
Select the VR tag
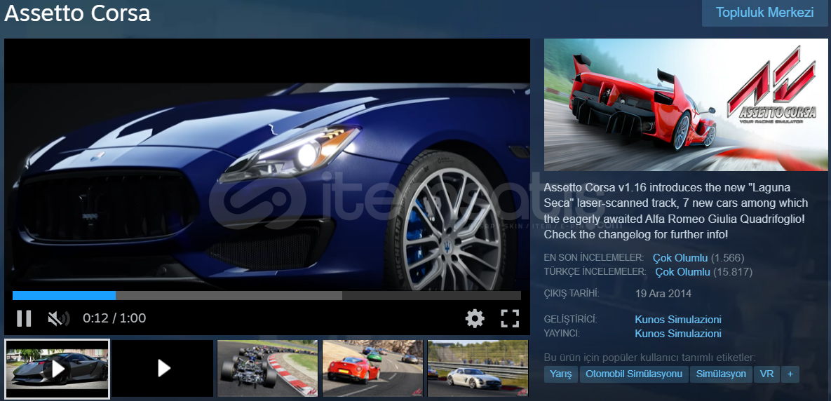click(x=766, y=374)
